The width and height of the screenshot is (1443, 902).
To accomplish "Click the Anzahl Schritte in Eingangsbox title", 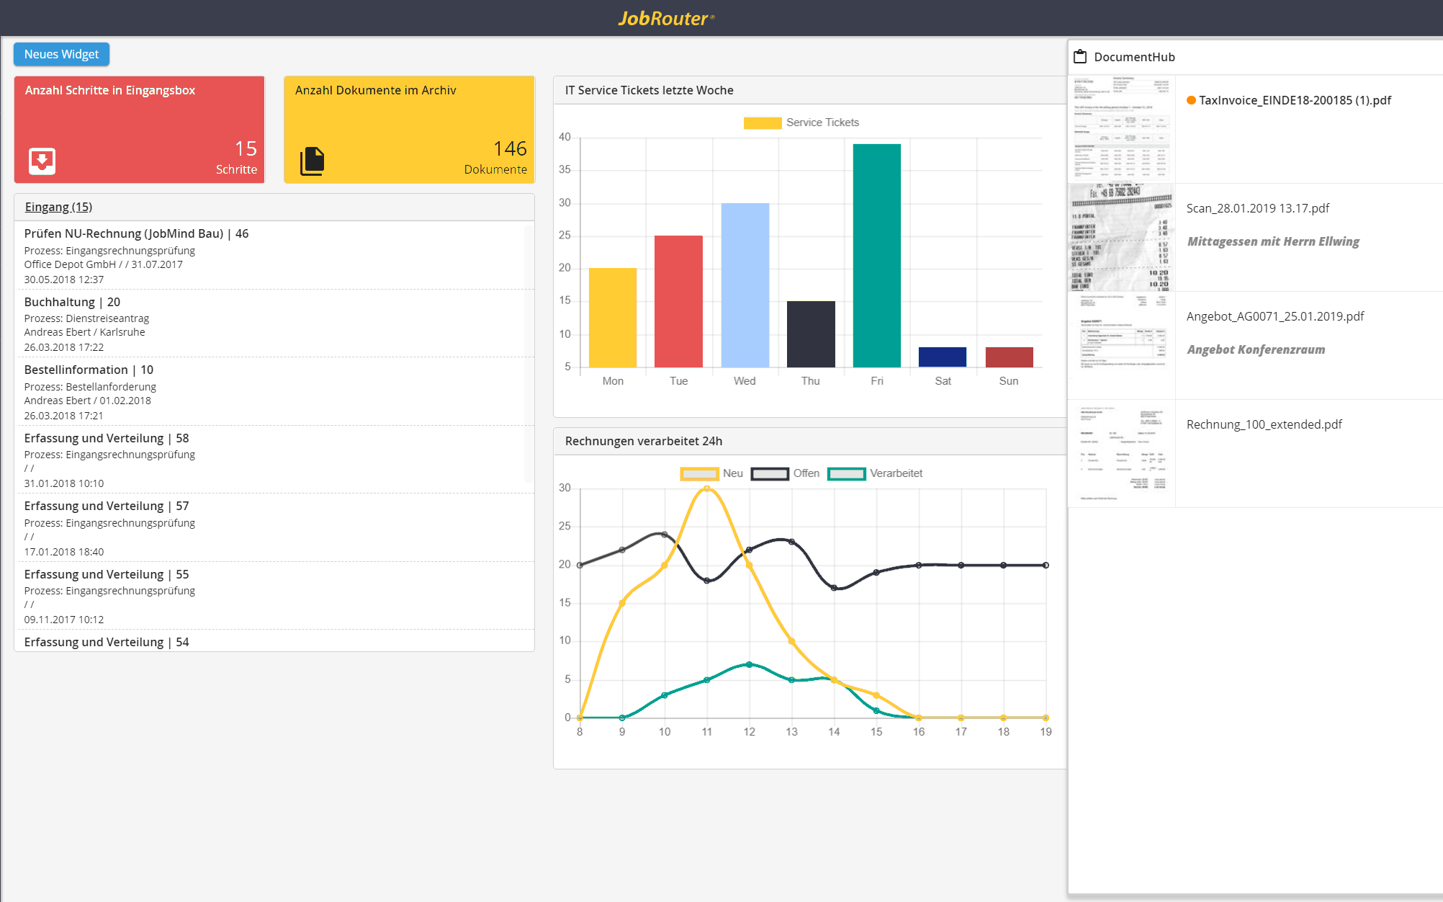I will pyautogui.click(x=110, y=90).
